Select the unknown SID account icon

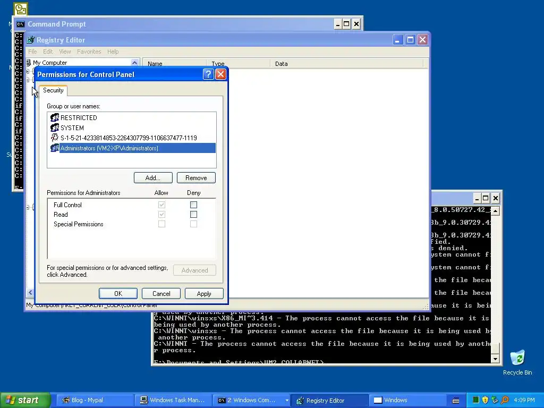pos(55,138)
